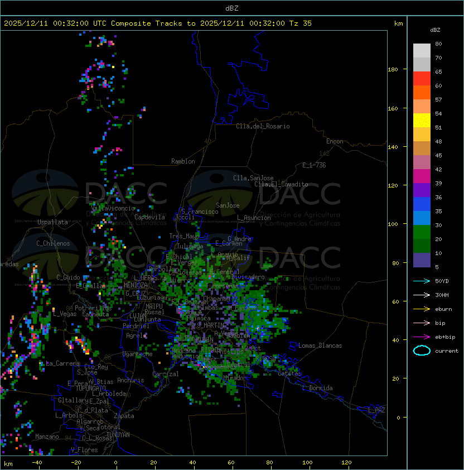The image size is (464, 470).
Task: Click the 'Potrerillos' map label
Action: tap(93, 308)
